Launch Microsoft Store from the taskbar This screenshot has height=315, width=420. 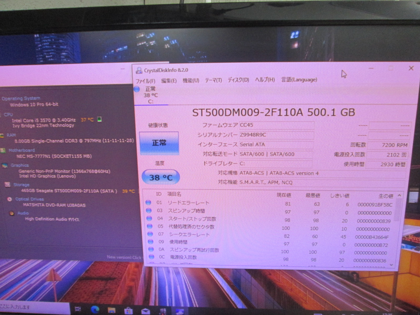(x=128, y=311)
